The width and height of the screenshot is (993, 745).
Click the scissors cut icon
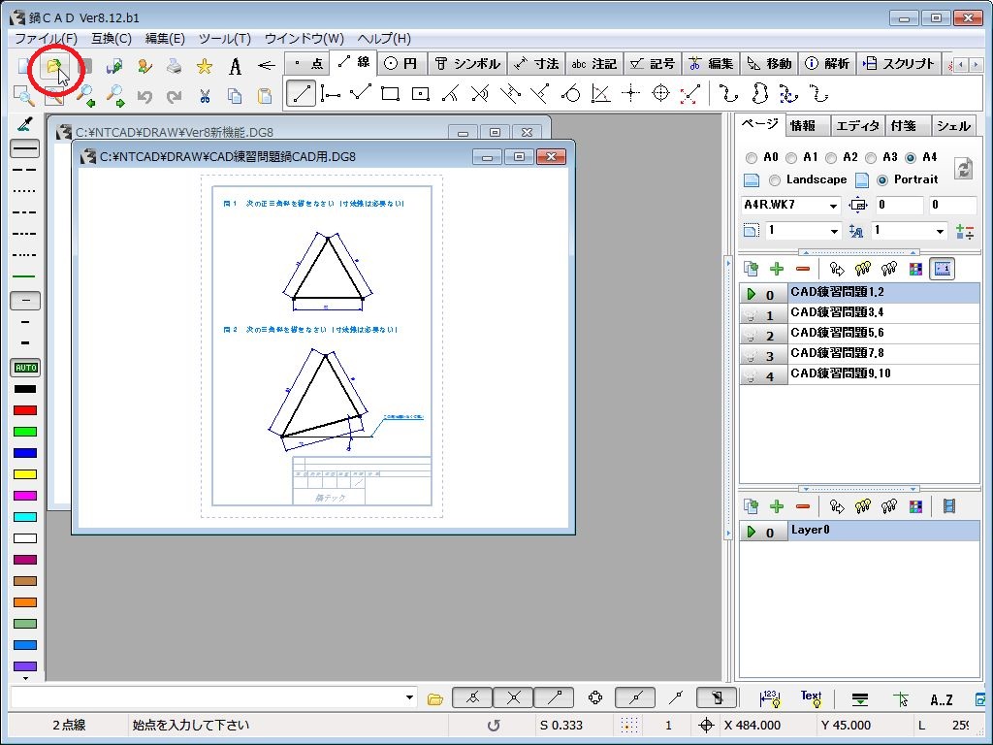click(204, 96)
